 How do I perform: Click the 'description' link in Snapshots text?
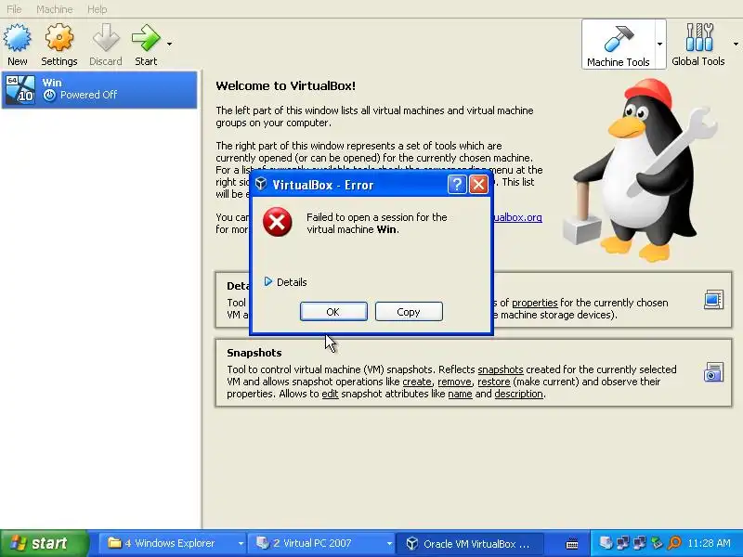[519, 394]
